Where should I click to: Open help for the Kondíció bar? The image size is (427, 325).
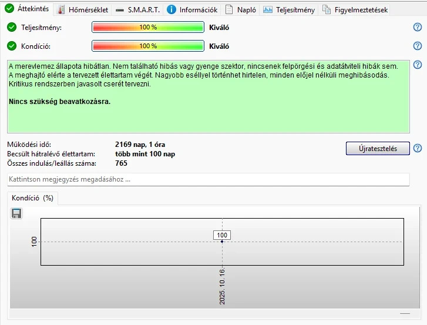[x=418, y=46]
